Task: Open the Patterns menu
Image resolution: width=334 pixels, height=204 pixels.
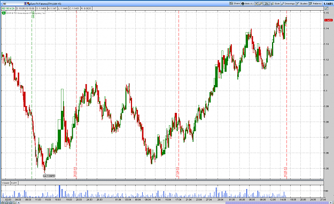Action: pos(315,4)
